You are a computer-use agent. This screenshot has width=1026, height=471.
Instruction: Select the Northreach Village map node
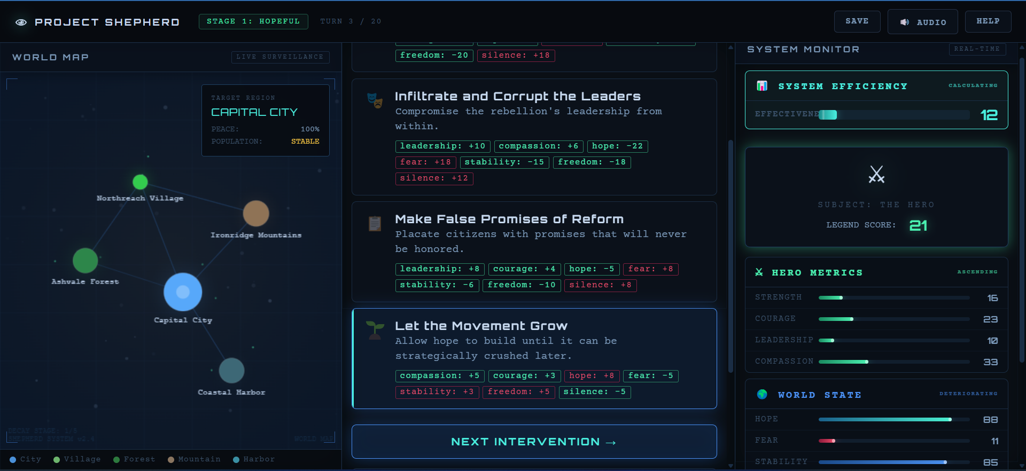pos(140,182)
